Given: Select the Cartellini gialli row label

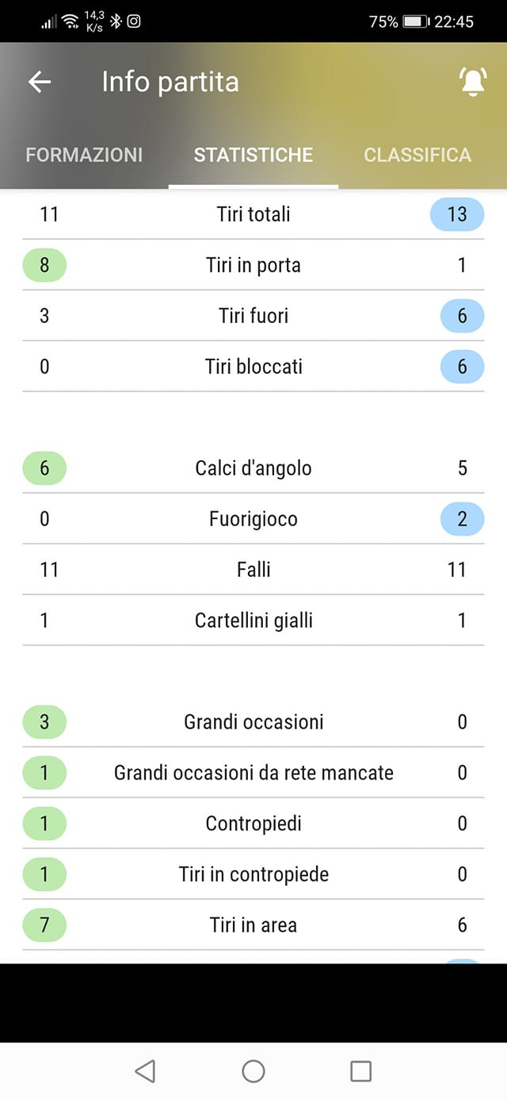Looking at the screenshot, I should tap(253, 621).
